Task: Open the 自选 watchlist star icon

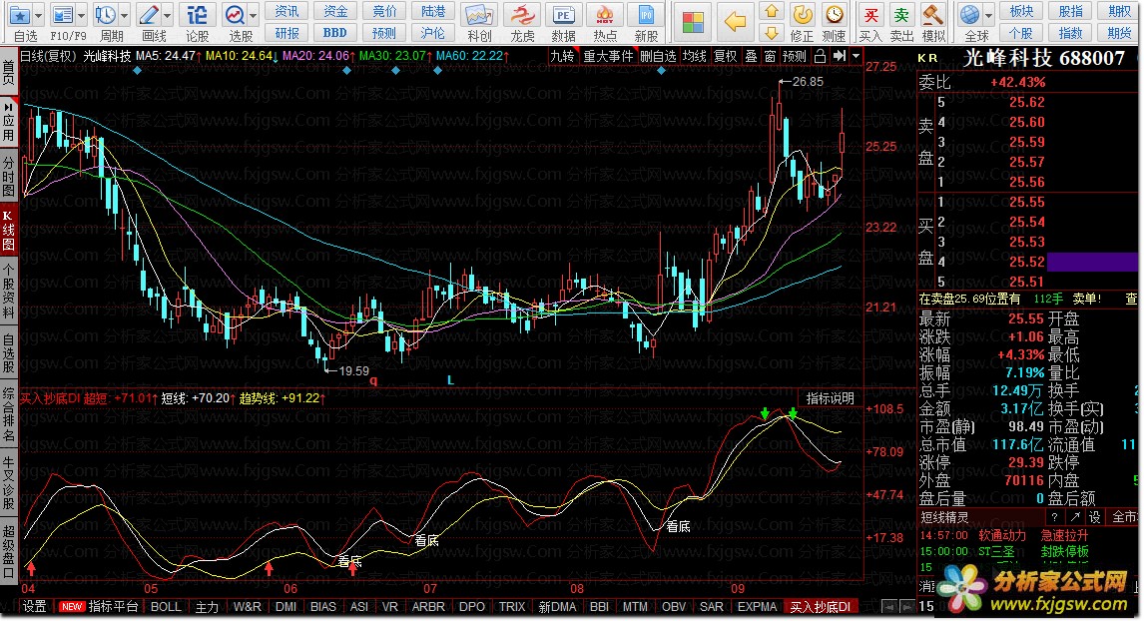Action: (x=20, y=15)
